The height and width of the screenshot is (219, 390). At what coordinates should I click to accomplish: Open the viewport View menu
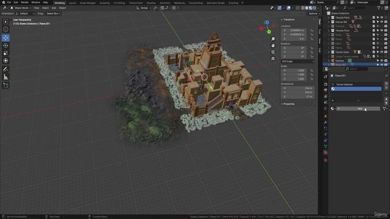tap(37, 8)
